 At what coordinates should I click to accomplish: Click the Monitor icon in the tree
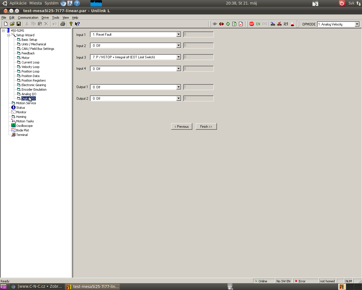point(13,112)
